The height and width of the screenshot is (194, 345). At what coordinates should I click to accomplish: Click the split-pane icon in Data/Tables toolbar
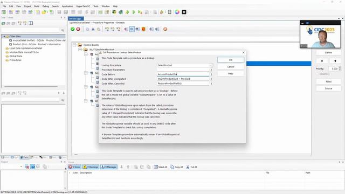pos(31,23)
